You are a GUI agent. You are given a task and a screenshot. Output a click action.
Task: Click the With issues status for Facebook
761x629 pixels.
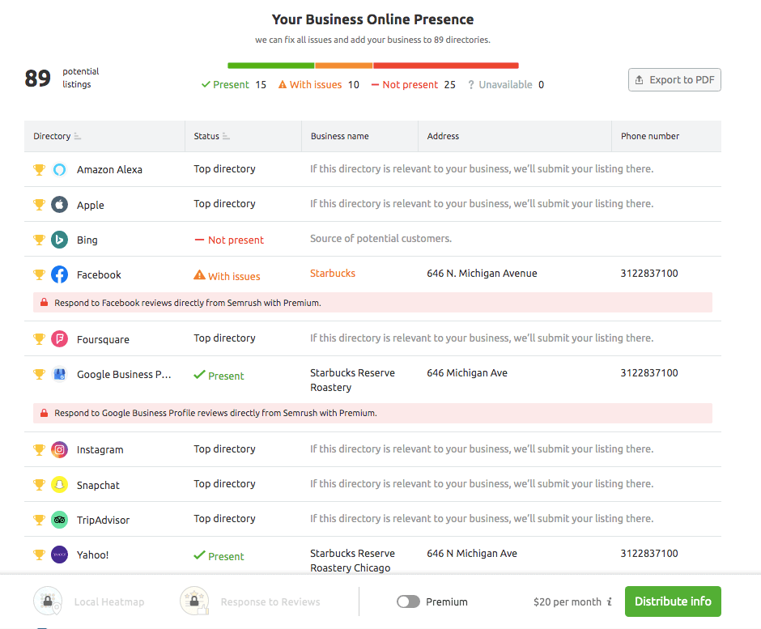(x=227, y=276)
